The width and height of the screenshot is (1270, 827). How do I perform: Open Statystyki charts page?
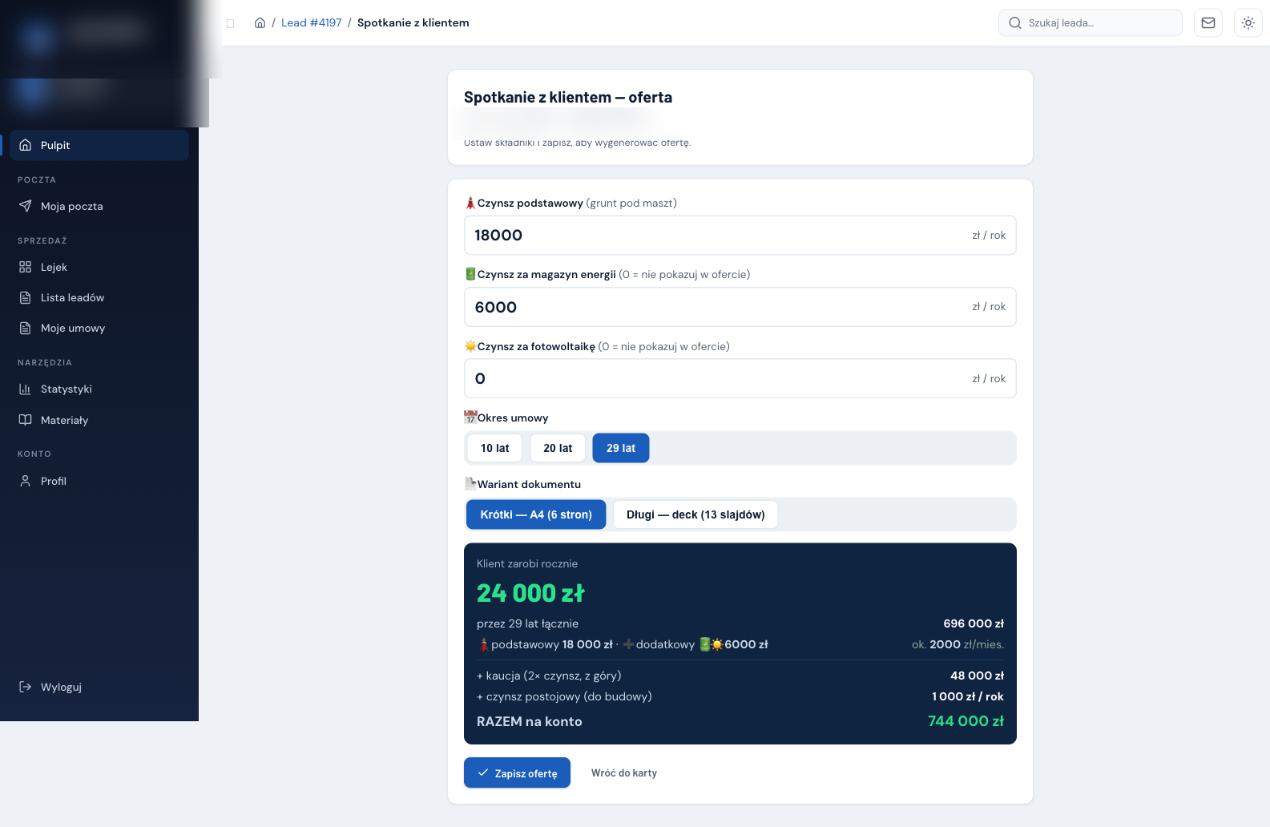(x=99, y=389)
